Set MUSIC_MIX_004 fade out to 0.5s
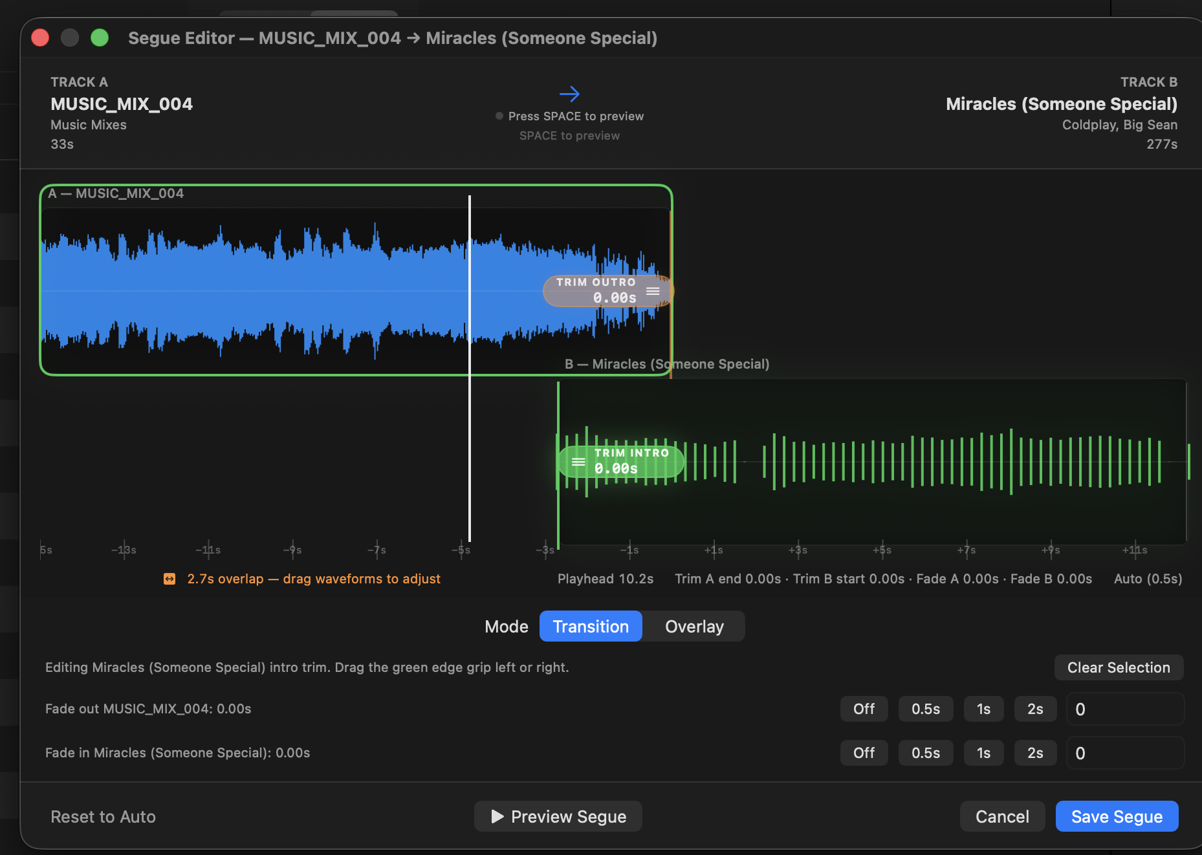1202x855 pixels. pyautogui.click(x=926, y=709)
